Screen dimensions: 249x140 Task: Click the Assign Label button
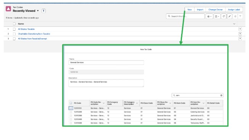(x=234, y=10)
